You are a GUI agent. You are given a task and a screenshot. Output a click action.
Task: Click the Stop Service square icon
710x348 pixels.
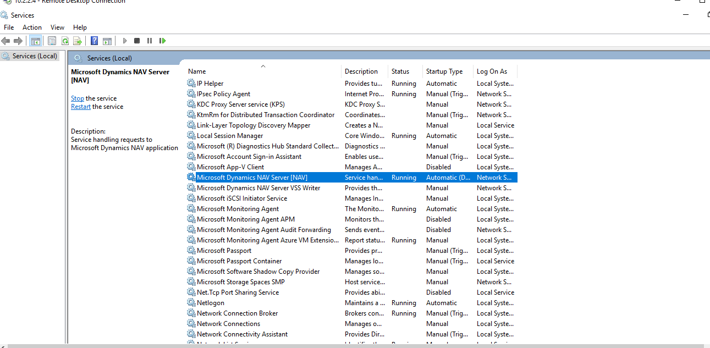(137, 41)
